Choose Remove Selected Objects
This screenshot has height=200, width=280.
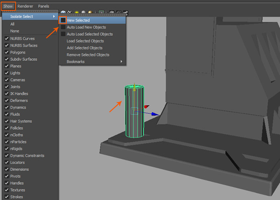[x=88, y=55]
